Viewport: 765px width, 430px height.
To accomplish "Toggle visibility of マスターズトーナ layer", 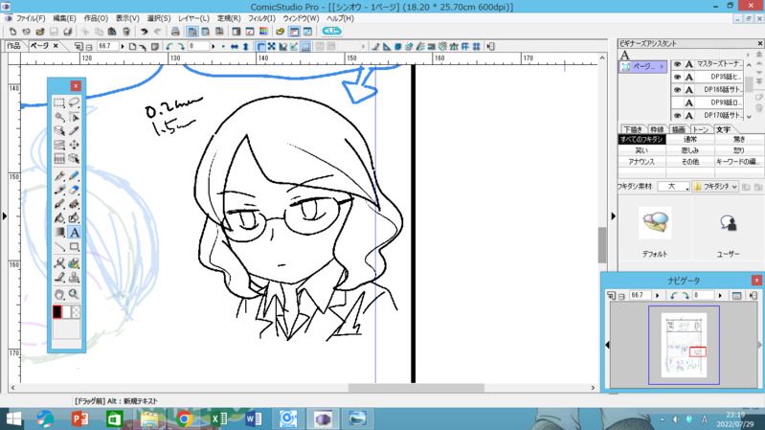I will tap(677, 64).
